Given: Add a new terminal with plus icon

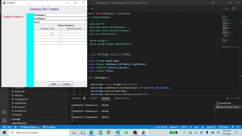Looking at the screenshot, I should [x=228, y=98].
